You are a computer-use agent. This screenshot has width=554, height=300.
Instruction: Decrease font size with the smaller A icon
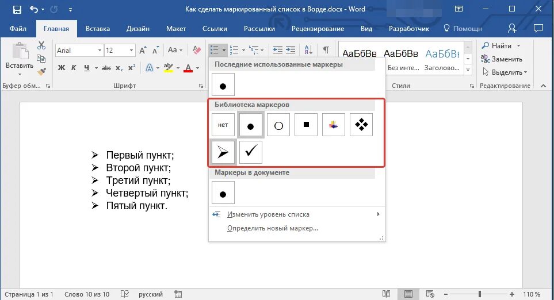coord(155,51)
